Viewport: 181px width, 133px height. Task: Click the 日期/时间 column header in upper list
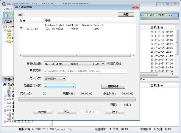pyautogui.click(x=157, y=27)
